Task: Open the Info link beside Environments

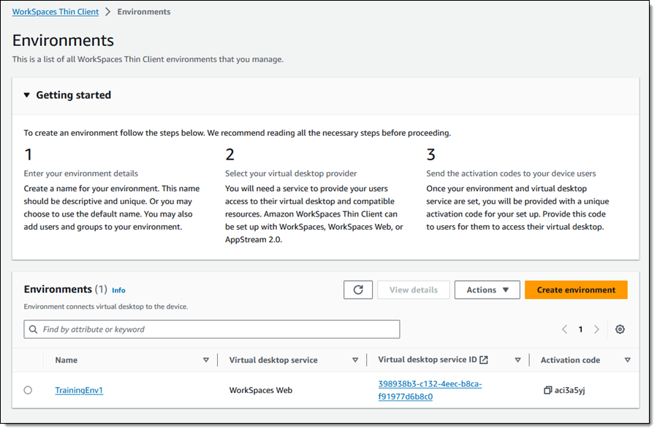Action: [x=118, y=290]
